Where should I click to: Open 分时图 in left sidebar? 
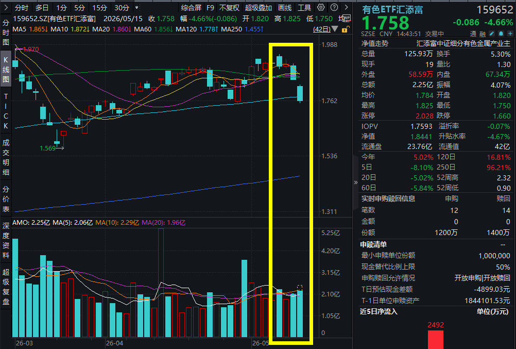coord(6,32)
